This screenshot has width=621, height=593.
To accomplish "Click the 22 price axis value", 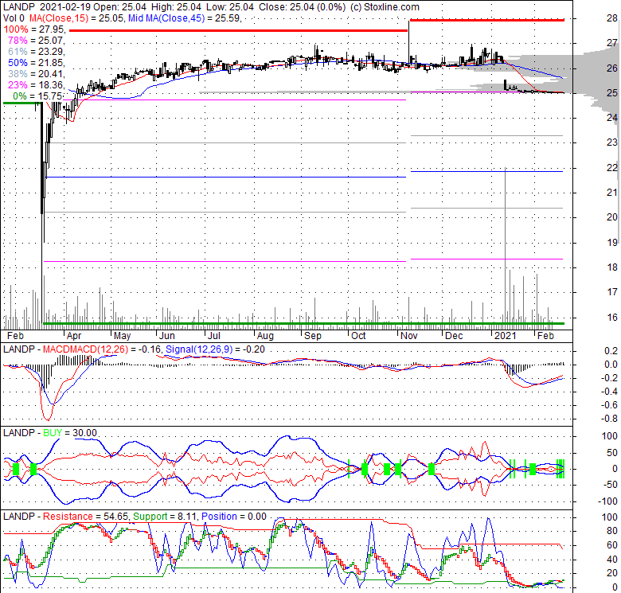I will coord(612,168).
